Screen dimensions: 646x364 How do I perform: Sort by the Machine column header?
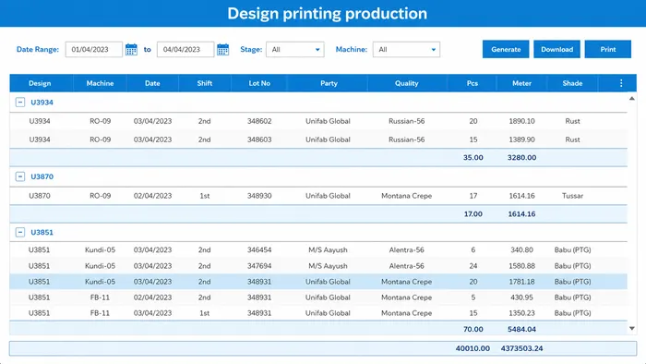coord(100,83)
